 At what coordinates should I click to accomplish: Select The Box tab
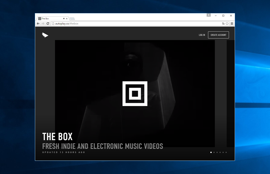point(52,19)
